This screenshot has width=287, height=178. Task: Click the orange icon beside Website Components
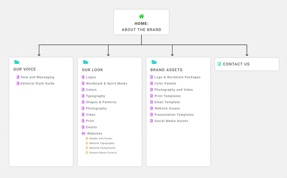click(x=87, y=148)
